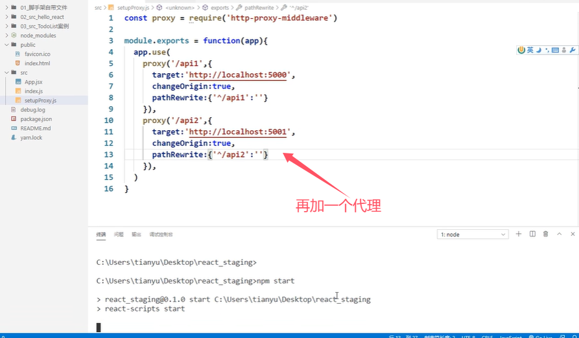Follow the http://localhost:5001 link in code

coord(238,131)
